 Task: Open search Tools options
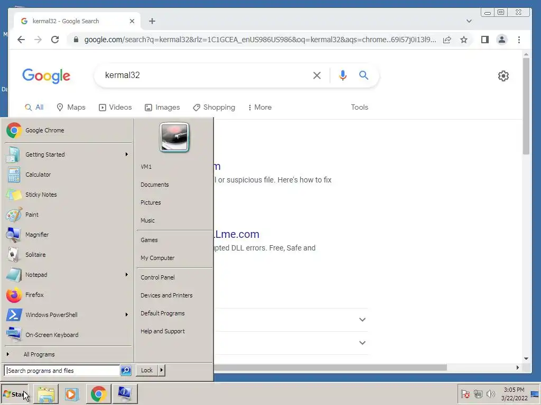click(359, 108)
